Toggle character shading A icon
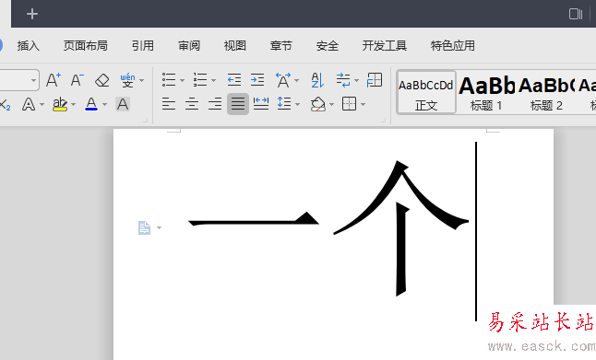596x360 pixels. click(x=123, y=104)
